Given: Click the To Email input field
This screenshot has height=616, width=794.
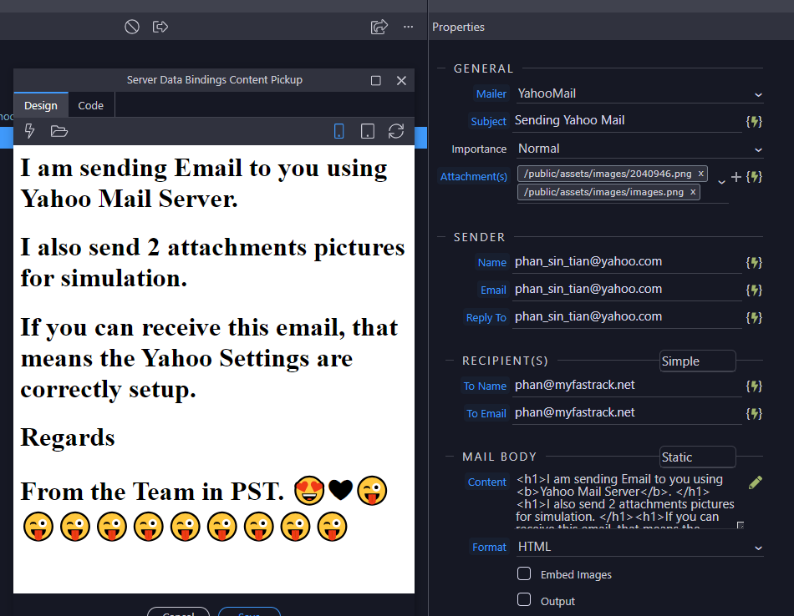Looking at the screenshot, I should (x=627, y=413).
